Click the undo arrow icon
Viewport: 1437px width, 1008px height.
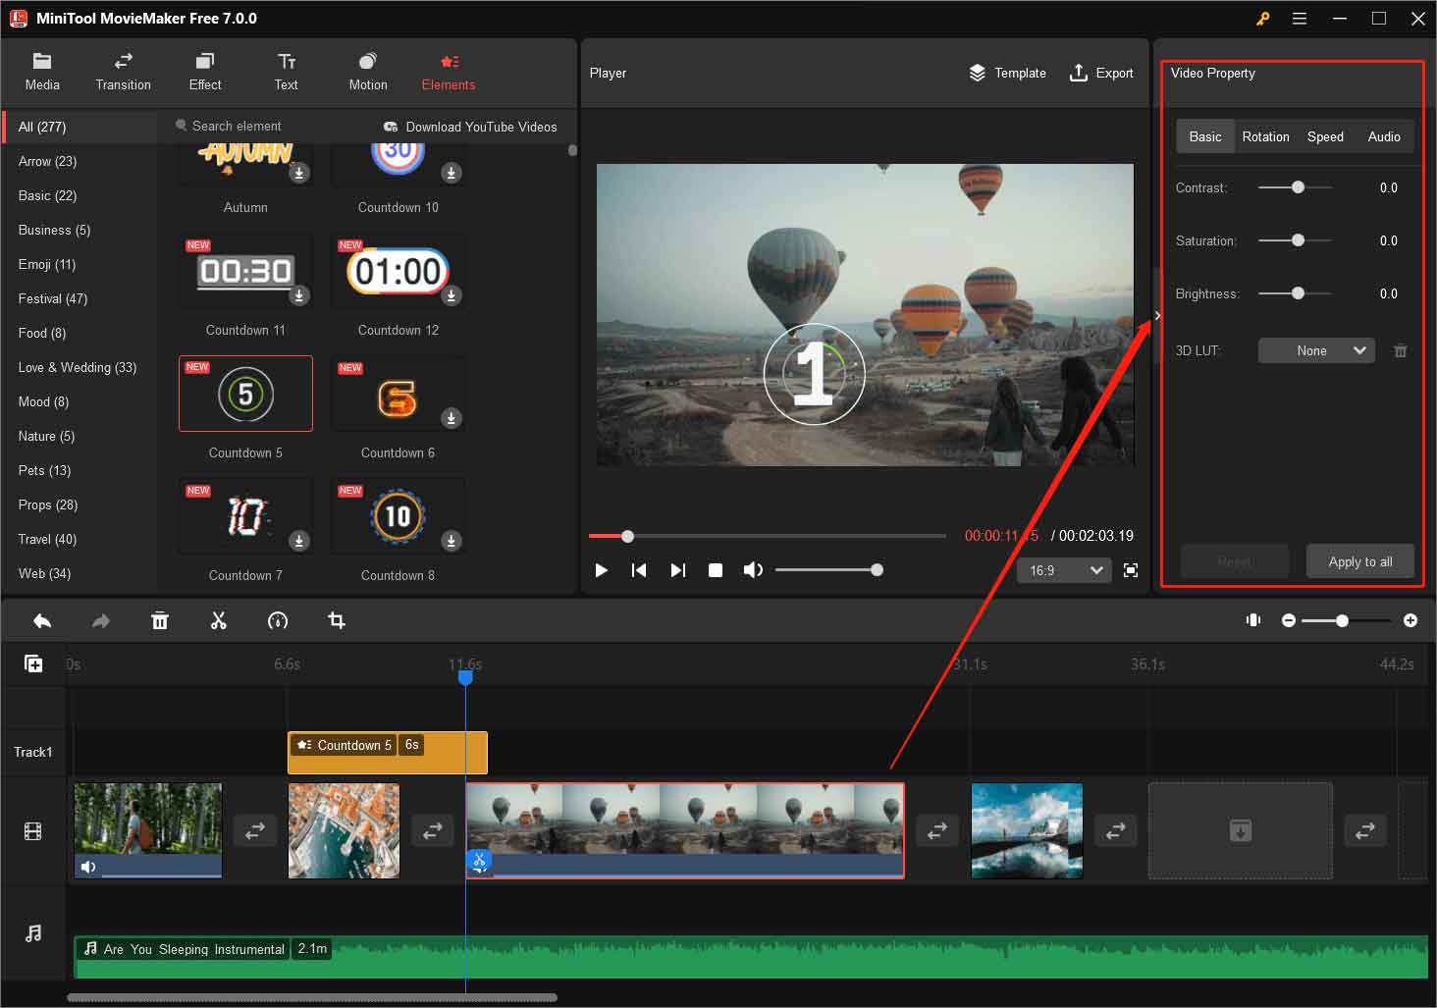tap(42, 620)
